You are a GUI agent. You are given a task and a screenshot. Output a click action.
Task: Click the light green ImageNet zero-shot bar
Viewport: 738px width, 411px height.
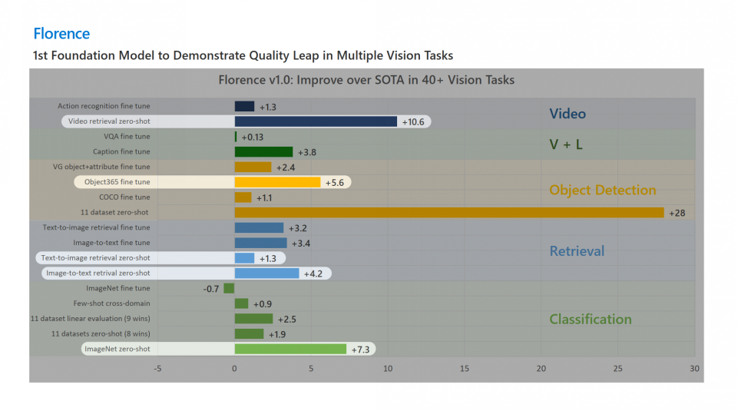[290, 349]
